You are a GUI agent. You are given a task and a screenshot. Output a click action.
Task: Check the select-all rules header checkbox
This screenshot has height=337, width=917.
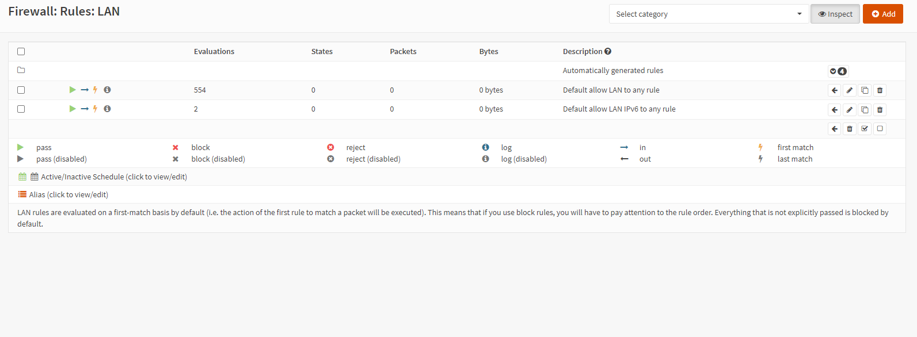point(21,51)
